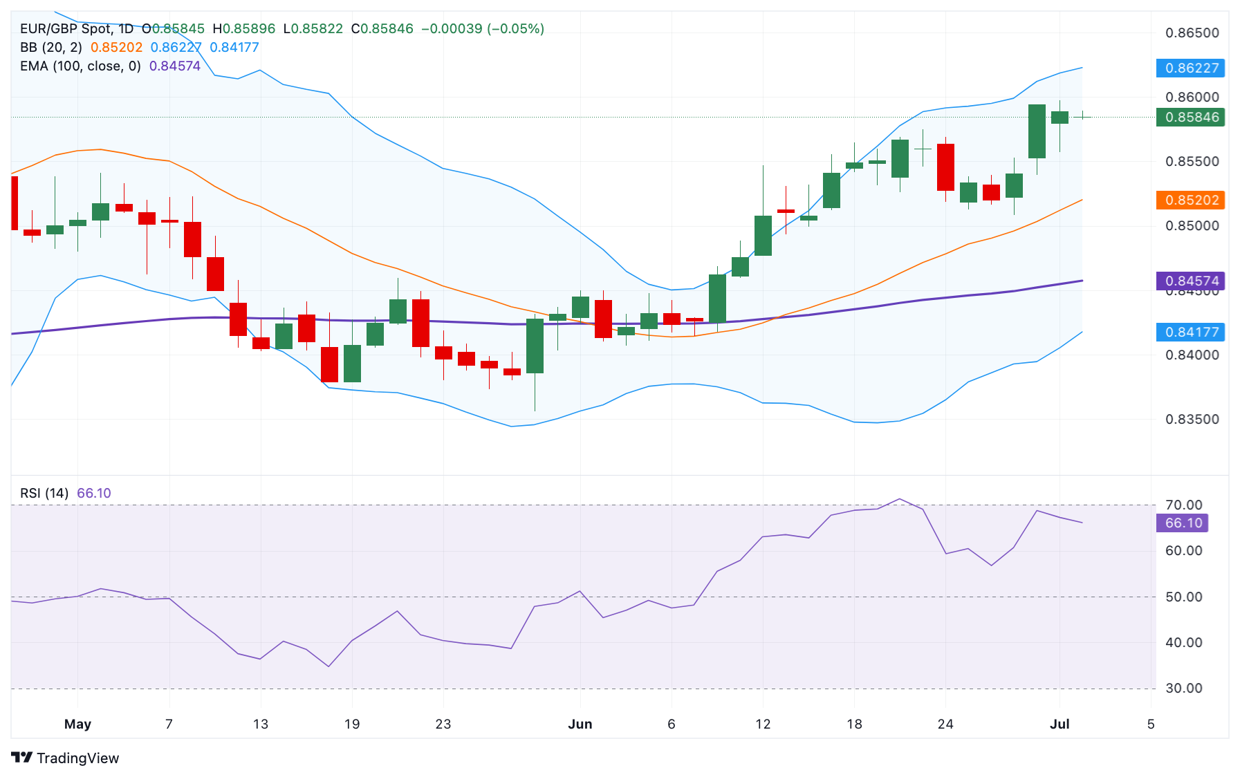Click the closing price value C0.85846 in the legend

click(x=382, y=29)
